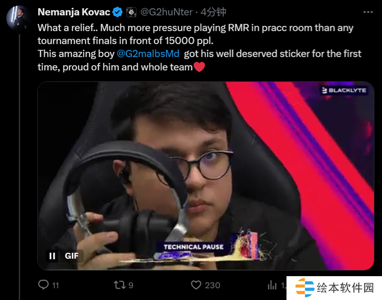
Task: Click the tweet body text to expand
Action: pos(199,47)
